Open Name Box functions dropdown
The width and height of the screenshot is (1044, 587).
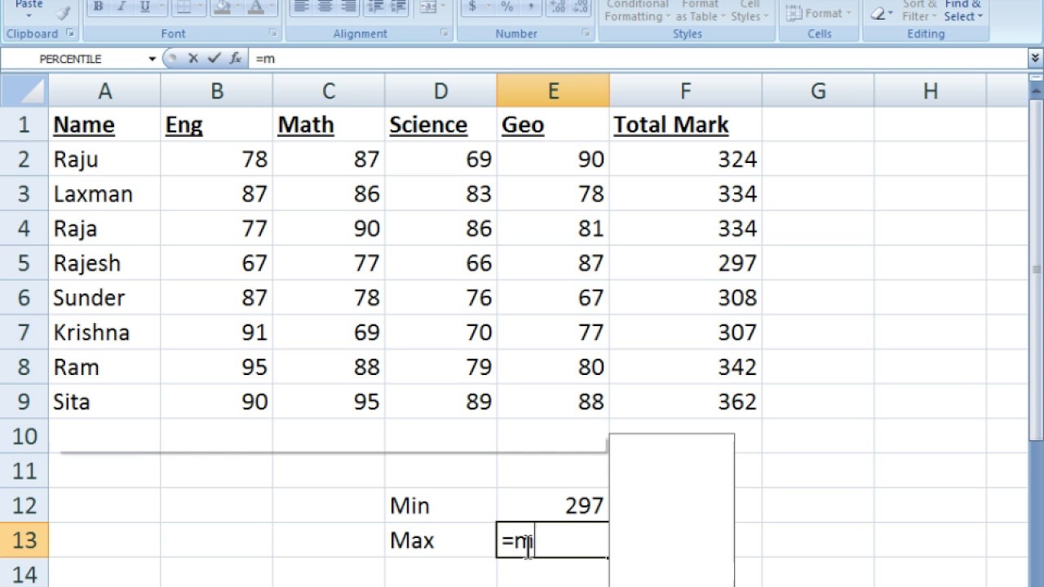(152, 59)
